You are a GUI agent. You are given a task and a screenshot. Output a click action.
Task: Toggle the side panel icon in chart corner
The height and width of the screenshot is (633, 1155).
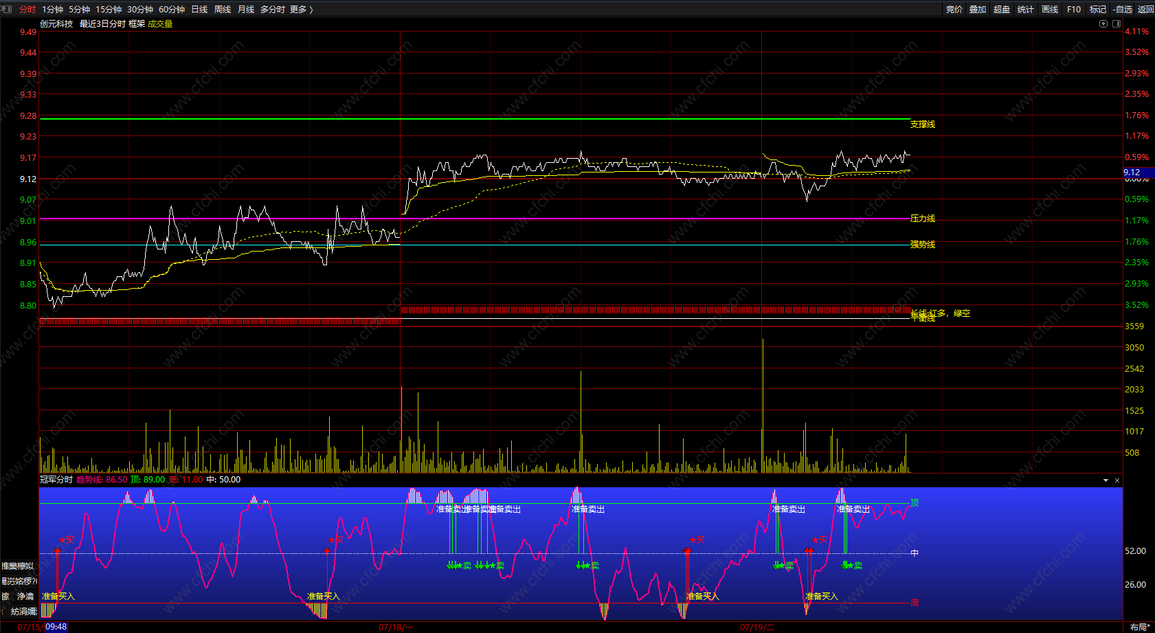click(x=1117, y=23)
